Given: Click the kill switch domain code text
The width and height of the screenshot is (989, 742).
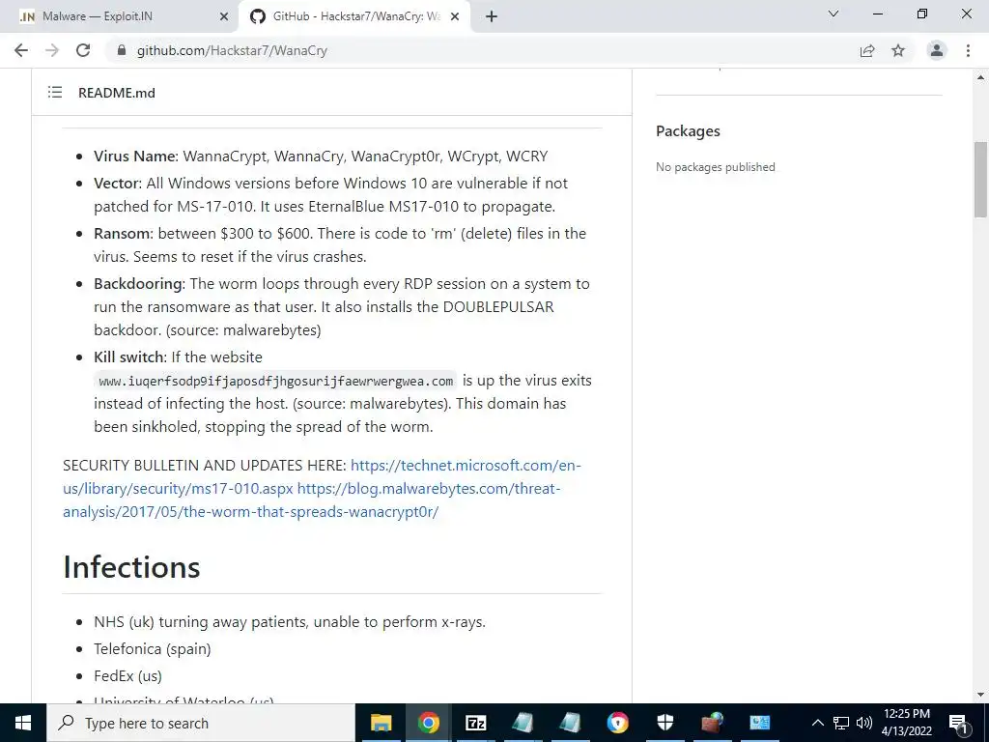Looking at the screenshot, I should point(275,381).
